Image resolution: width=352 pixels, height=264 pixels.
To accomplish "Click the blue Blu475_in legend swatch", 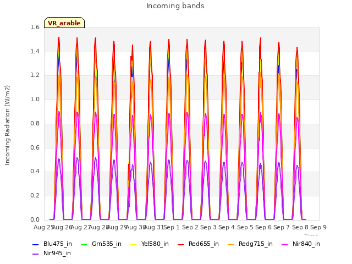I will coord(35,244).
